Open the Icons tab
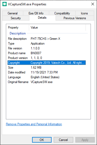 tap(84, 13)
